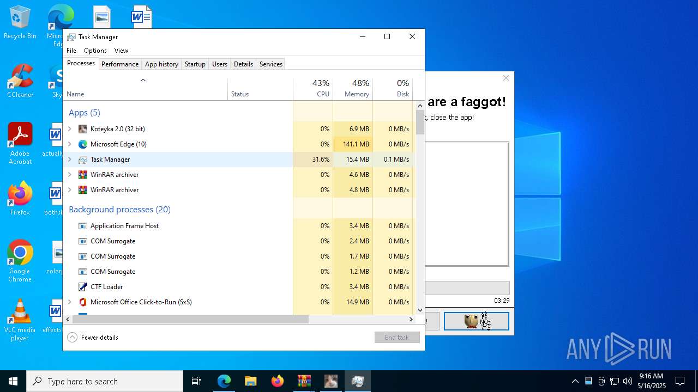Image resolution: width=698 pixels, height=392 pixels.
Task: Select the first COM Surrogate 2.4 MB row
Action: (x=238, y=241)
